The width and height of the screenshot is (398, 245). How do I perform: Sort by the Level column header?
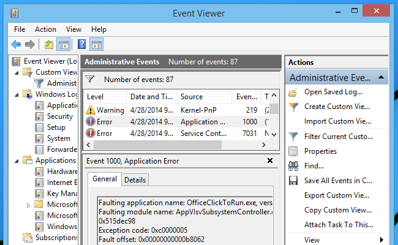[105, 97]
